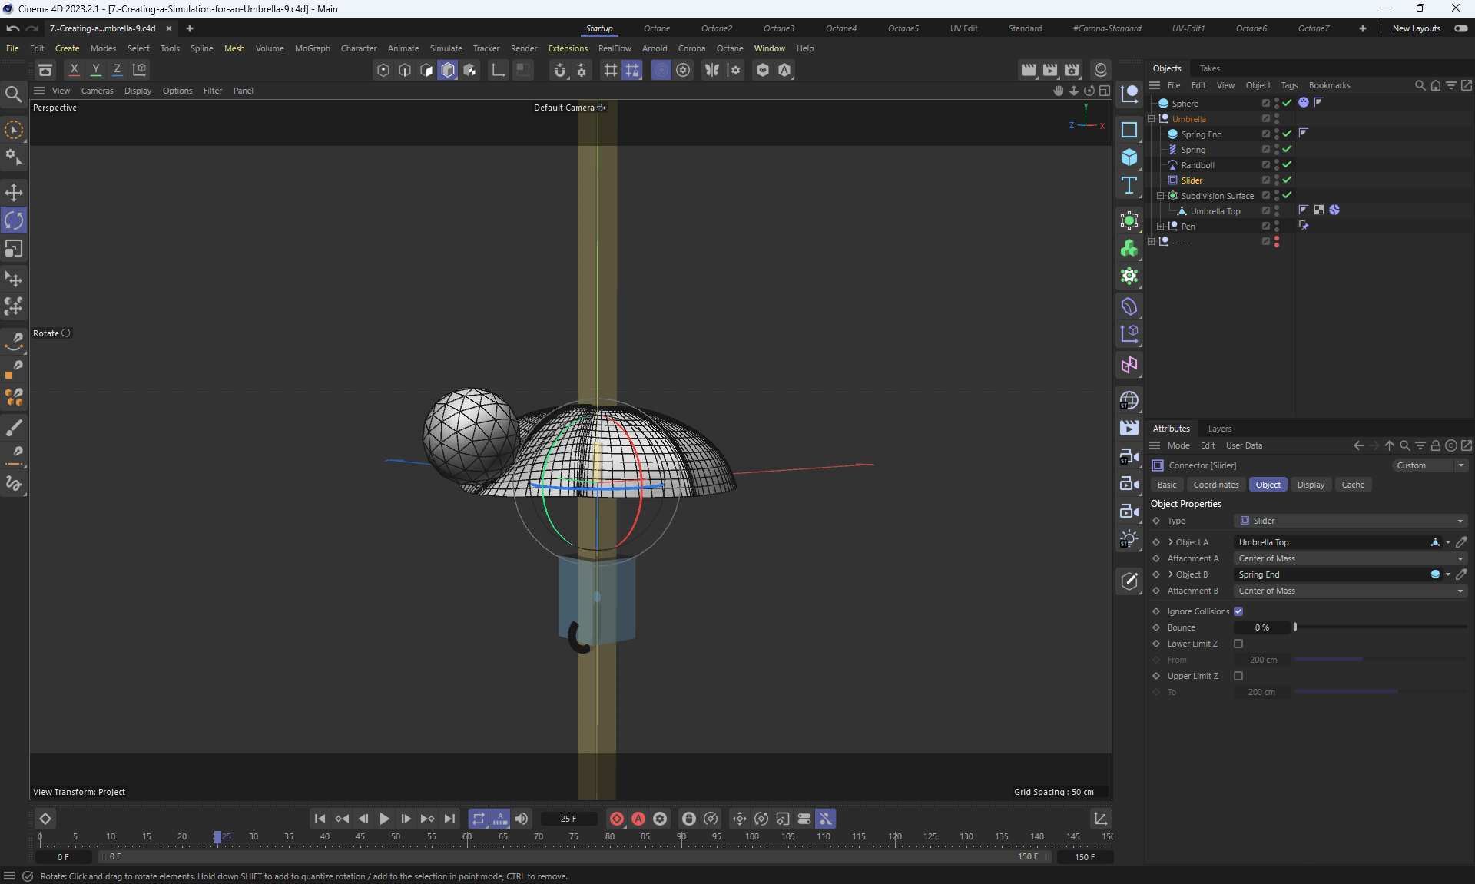The image size is (1475, 884).
Task: Click the current frame field 25 F
Action: 568,819
